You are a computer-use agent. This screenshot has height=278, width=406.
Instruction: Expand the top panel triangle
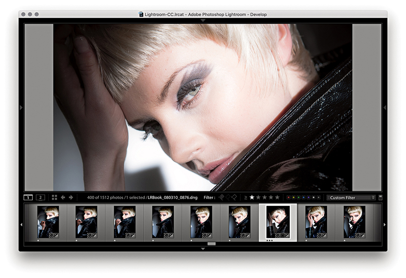point(203,20)
